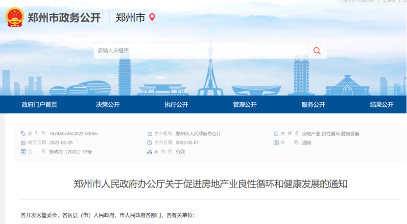Open the 决策公开 navigation tab
Screen dimensions: 407x224
(x=108, y=104)
